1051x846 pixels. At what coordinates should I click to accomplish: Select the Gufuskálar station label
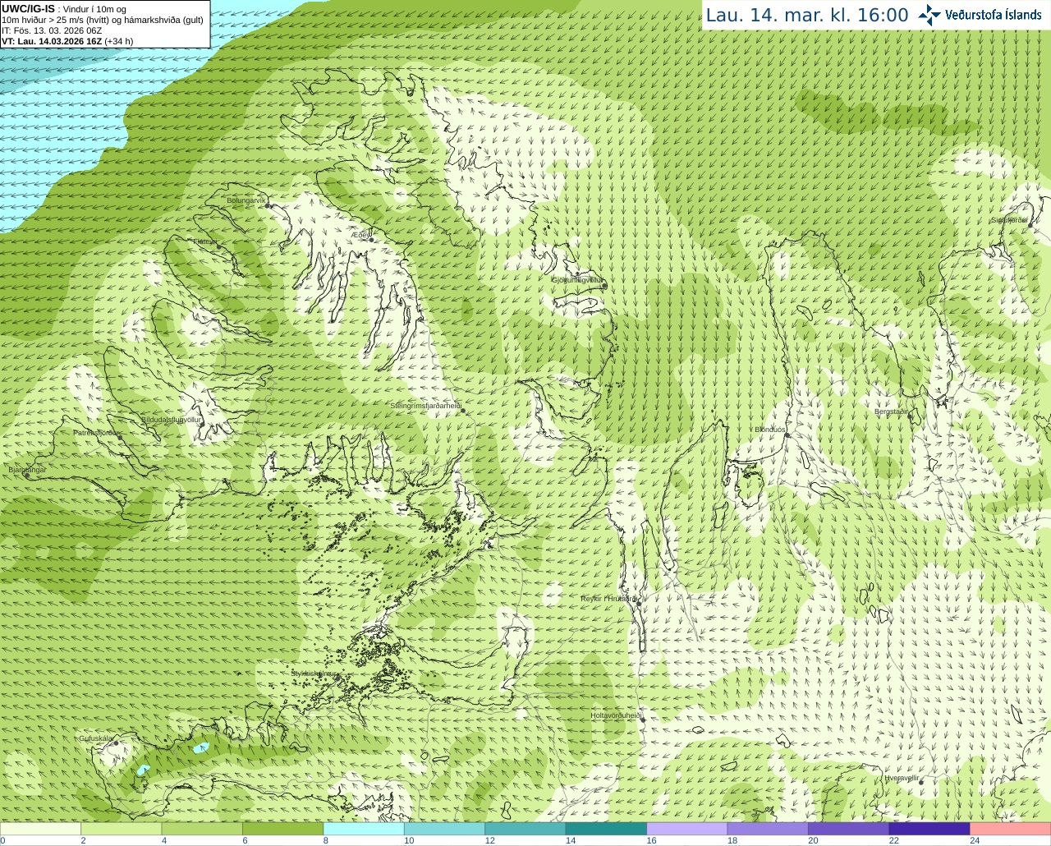tap(95, 738)
